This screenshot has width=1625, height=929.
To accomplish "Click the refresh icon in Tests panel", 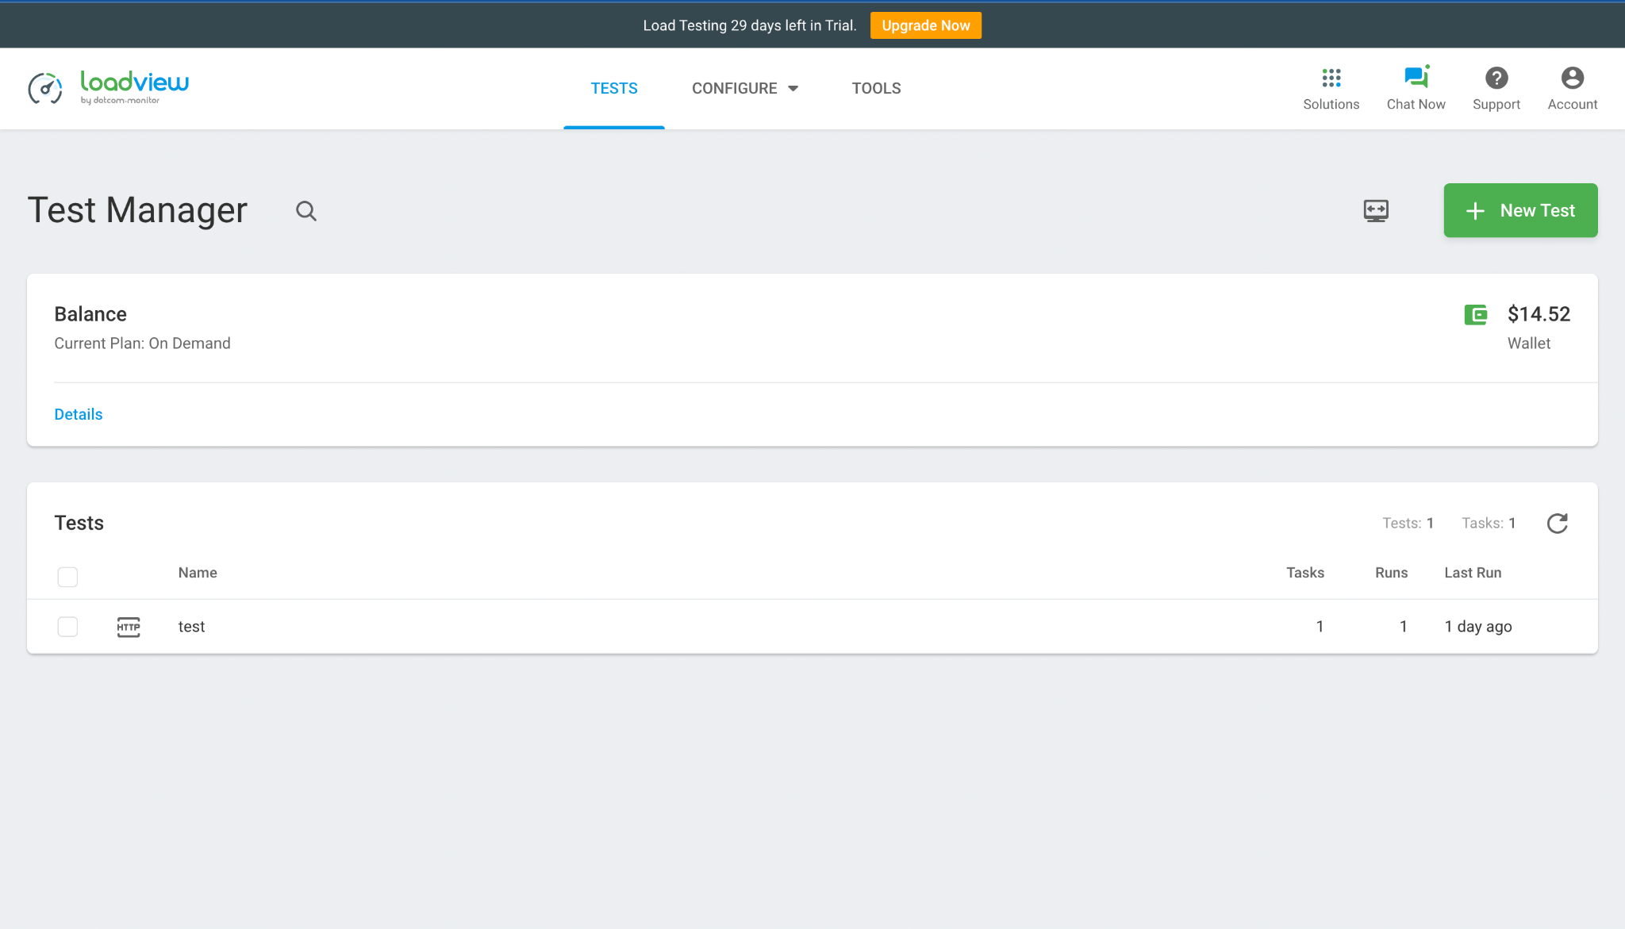I will pyautogui.click(x=1558, y=523).
